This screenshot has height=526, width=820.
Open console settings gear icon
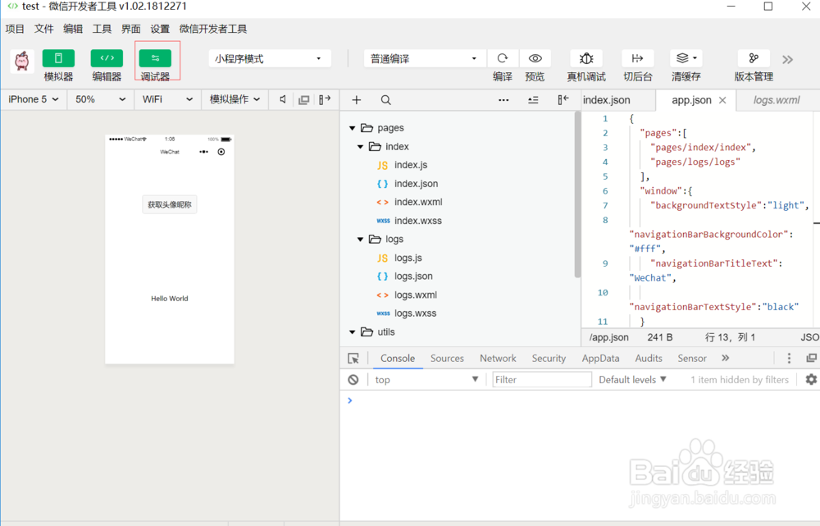point(811,379)
